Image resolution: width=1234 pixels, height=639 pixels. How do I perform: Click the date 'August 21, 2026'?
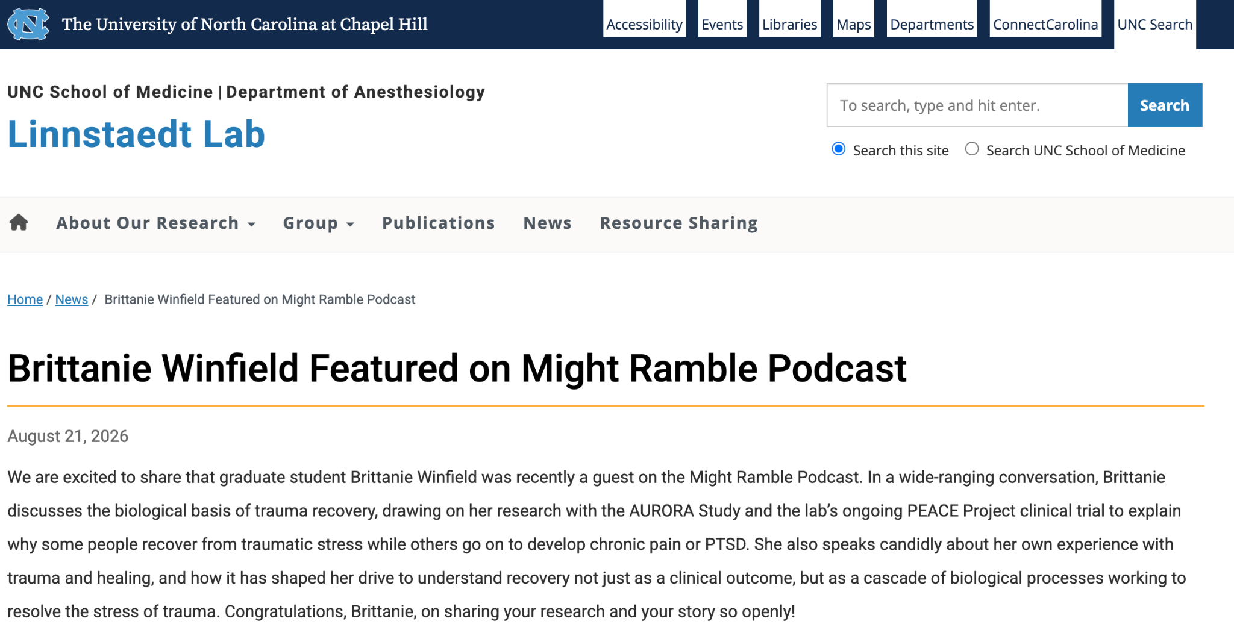pos(68,436)
